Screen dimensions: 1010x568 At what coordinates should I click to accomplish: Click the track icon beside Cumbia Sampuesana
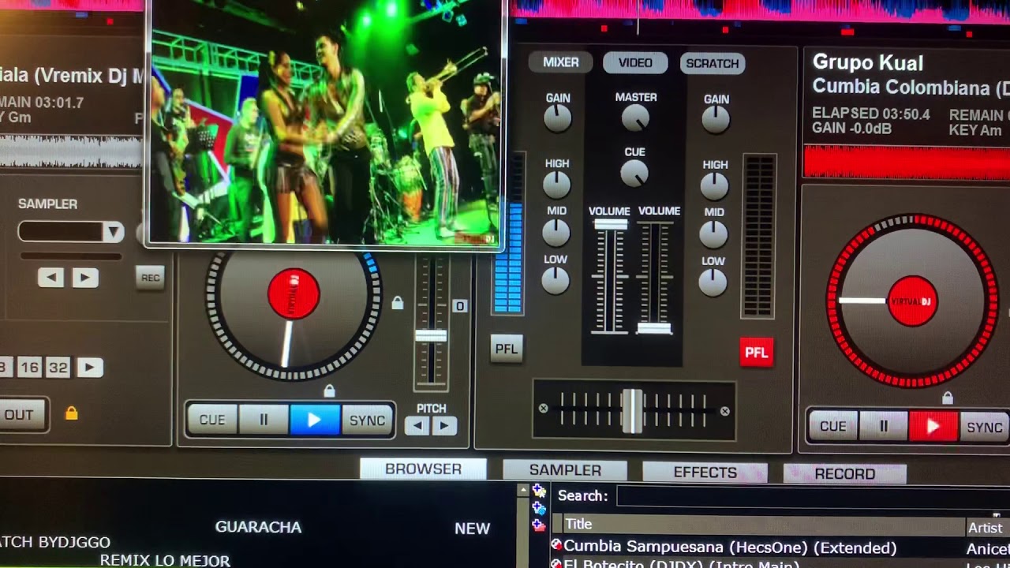tap(556, 545)
